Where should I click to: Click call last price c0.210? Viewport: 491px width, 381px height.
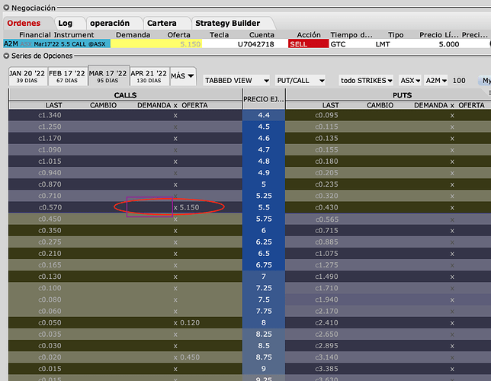[x=50, y=254]
